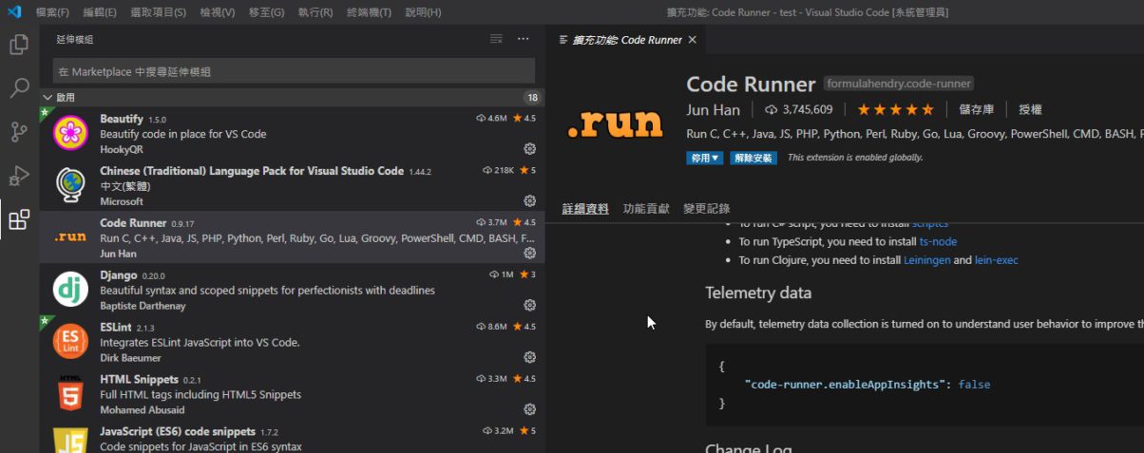Open manage gear for HTML Snippets extension
The height and width of the screenshot is (453, 1144).
tap(530, 410)
